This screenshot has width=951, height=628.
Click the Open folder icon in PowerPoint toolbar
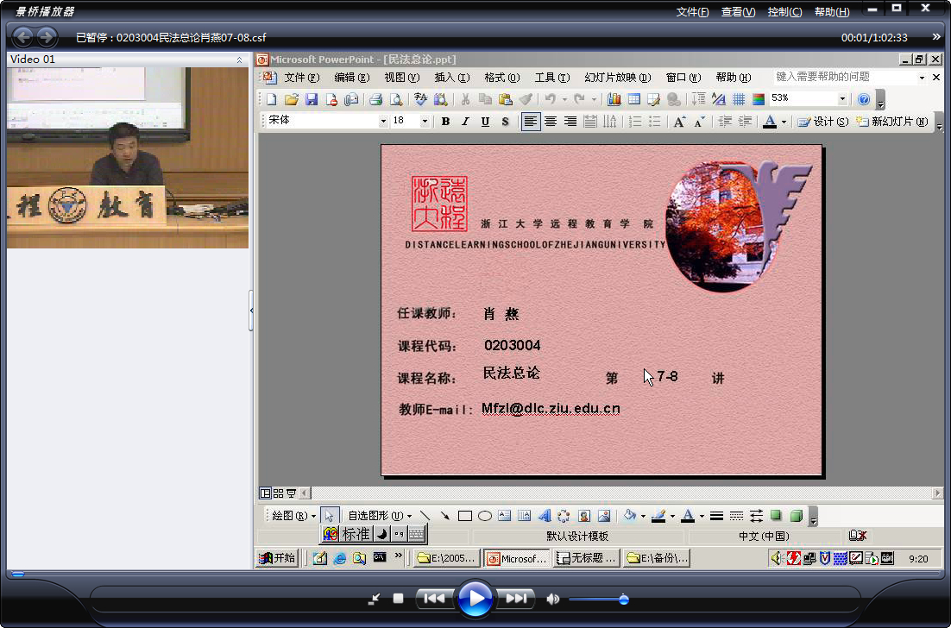pyautogui.click(x=292, y=99)
